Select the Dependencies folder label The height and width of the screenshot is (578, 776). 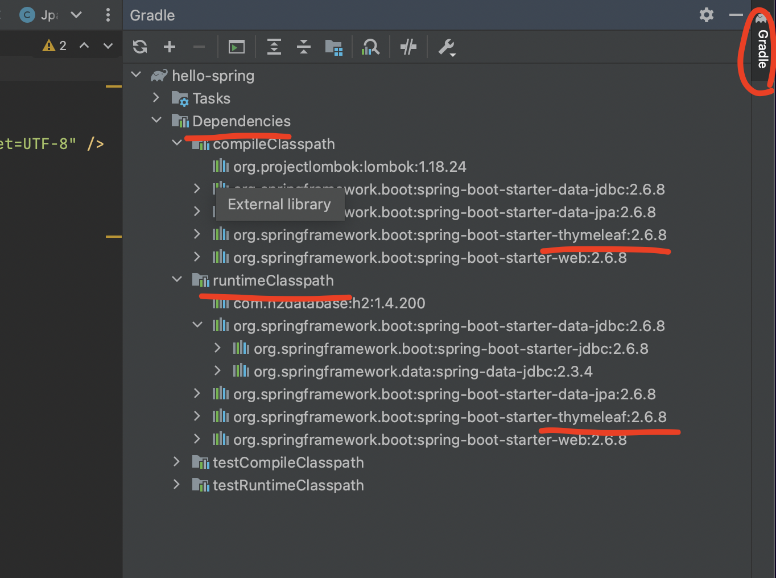pos(242,121)
